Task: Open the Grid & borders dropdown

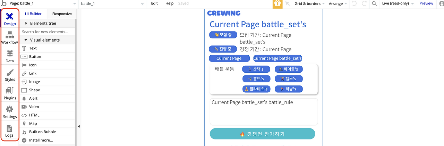Action: (x=310, y=3)
